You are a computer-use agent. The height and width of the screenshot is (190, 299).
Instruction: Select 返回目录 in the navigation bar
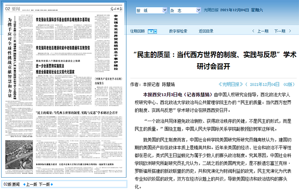206,31
